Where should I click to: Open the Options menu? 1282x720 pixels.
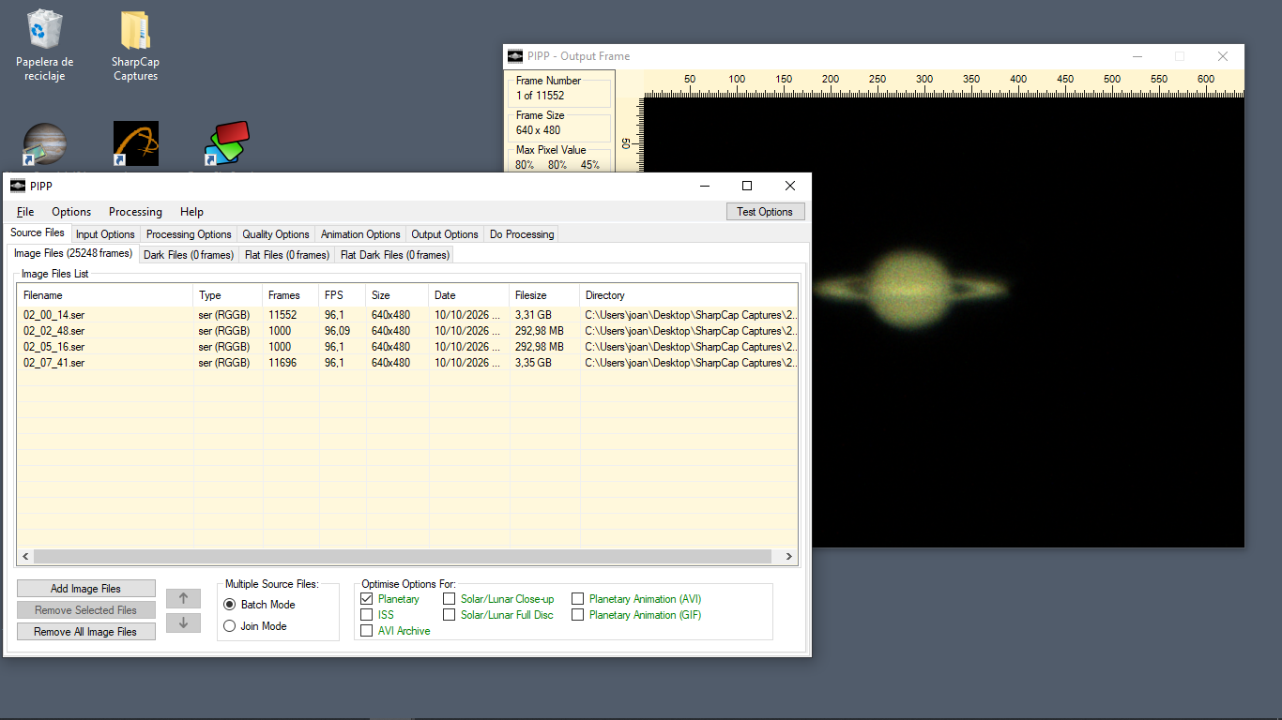[x=71, y=212]
